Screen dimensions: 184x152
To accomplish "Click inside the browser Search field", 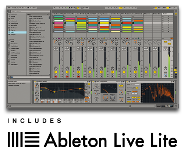I will [x=31, y=11].
